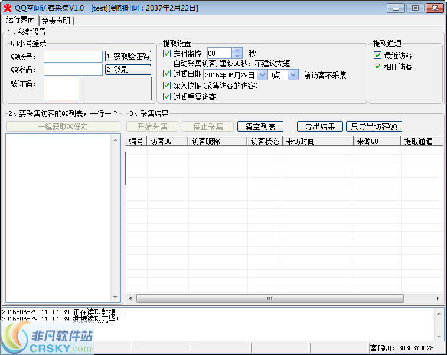The image size is (447, 355).
Task: Open the 0点 hour dropdown
Action: 293,75
